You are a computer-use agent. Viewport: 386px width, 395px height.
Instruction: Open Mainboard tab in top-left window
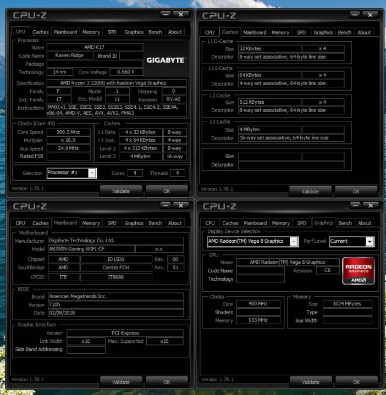(65, 32)
